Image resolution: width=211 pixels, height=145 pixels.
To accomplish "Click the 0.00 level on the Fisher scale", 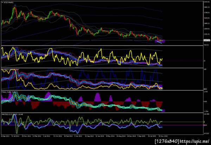I will [205, 102].
